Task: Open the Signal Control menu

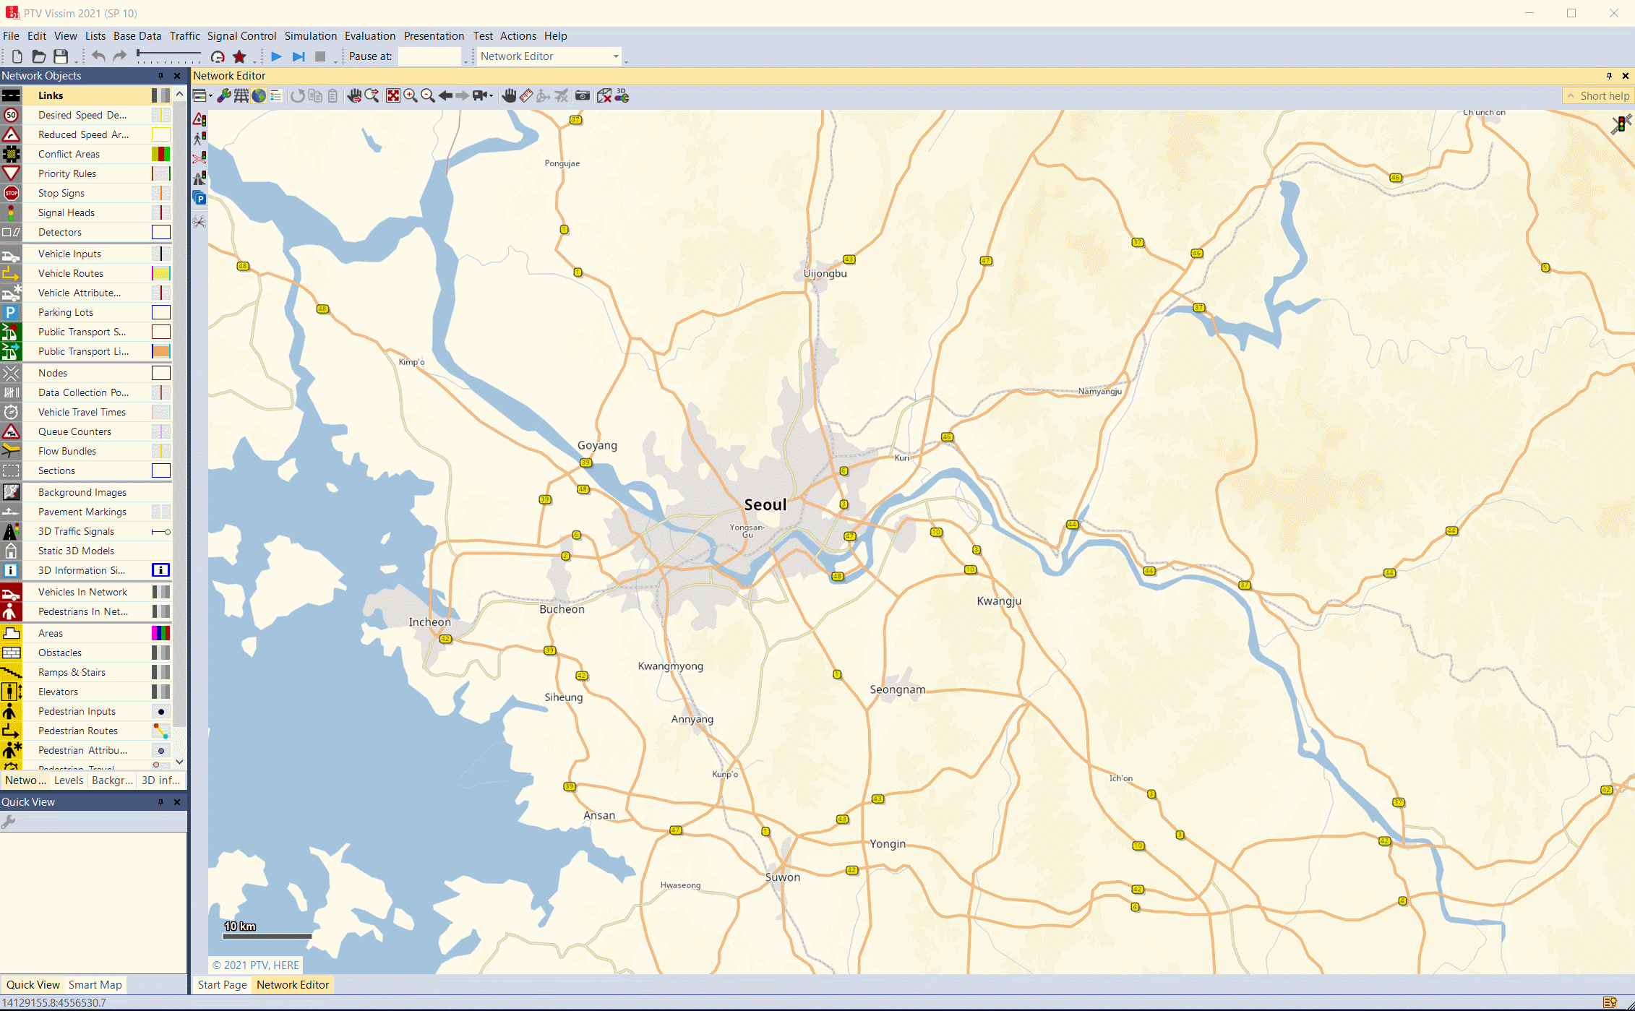Action: click(241, 36)
